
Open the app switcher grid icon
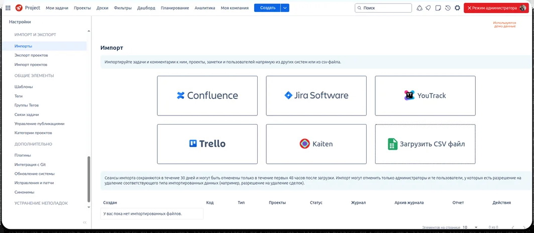[x=8, y=8]
